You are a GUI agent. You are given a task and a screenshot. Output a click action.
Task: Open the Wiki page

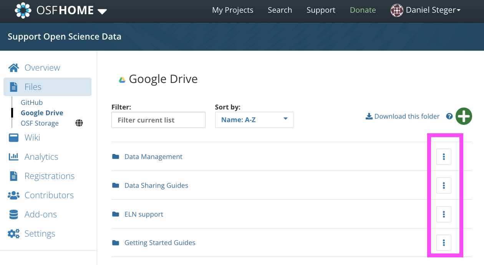pos(32,137)
